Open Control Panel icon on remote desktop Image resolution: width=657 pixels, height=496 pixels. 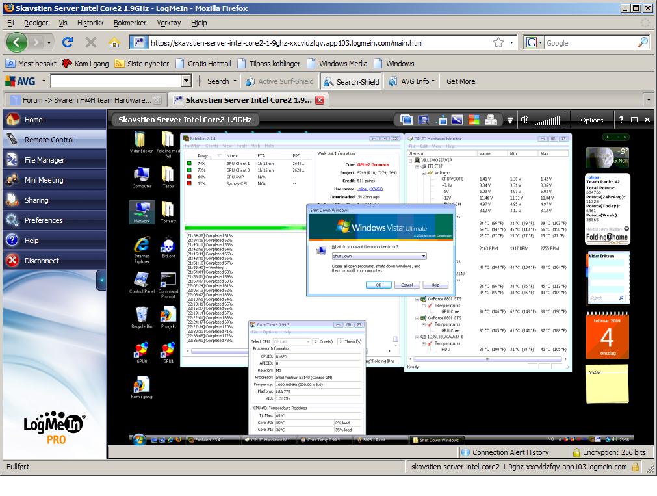142,282
